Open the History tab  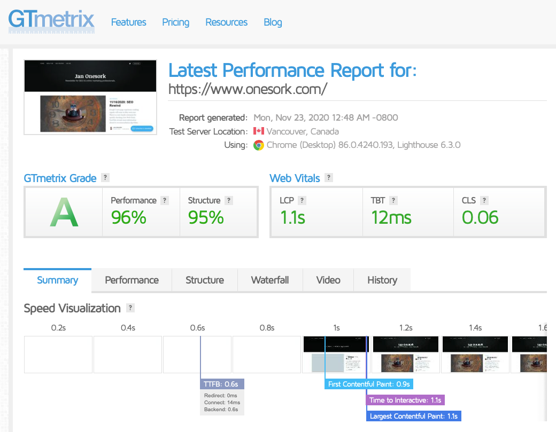[382, 280]
